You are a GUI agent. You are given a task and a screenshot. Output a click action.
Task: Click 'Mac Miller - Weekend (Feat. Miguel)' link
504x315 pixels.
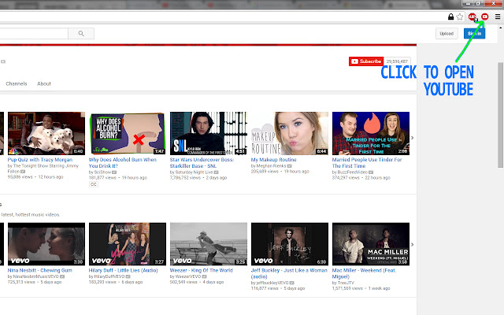(x=364, y=273)
